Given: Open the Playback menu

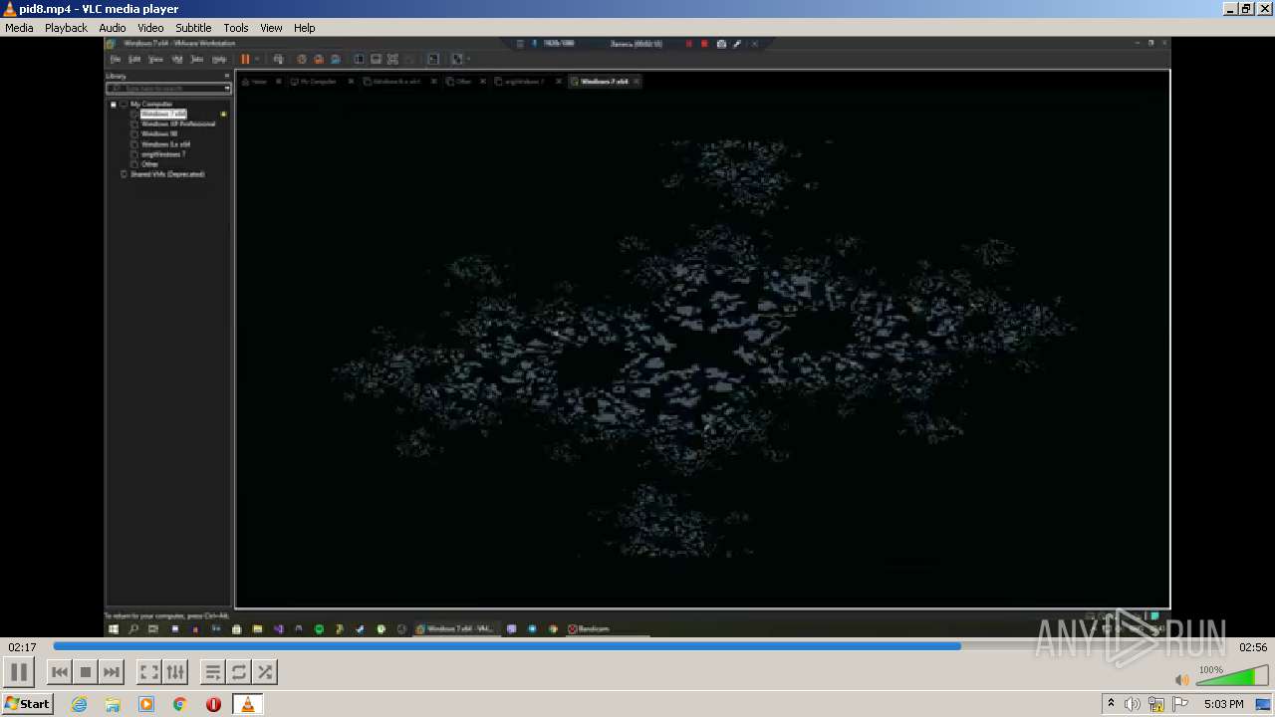Looking at the screenshot, I should coord(66,28).
